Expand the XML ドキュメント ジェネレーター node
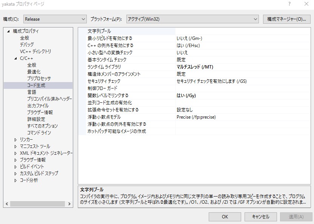314x224 pixels. [x=15, y=153]
